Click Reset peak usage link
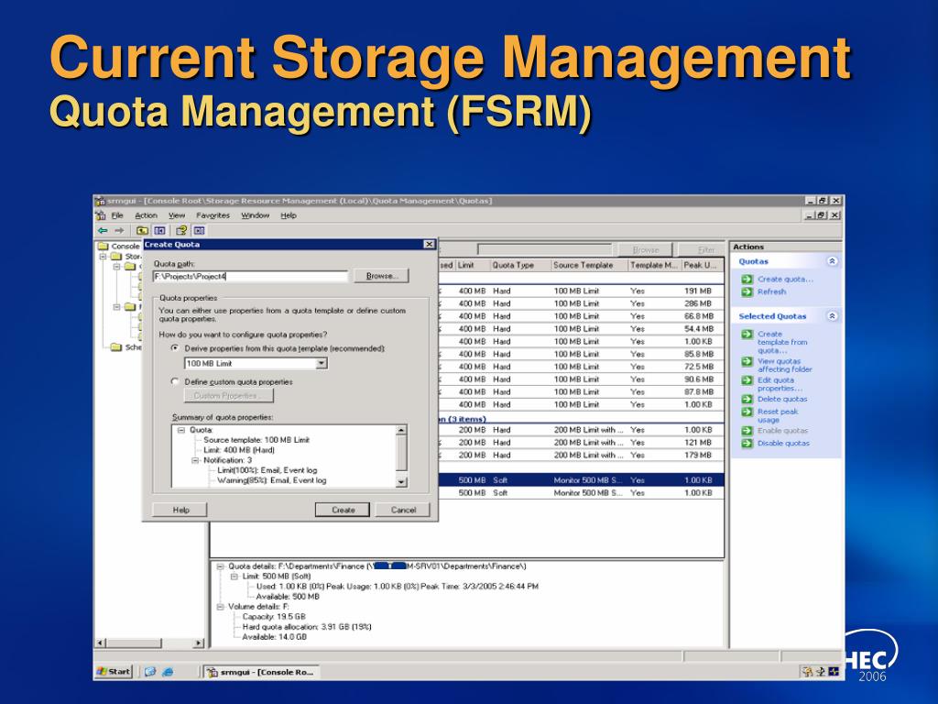 click(778, 415)
